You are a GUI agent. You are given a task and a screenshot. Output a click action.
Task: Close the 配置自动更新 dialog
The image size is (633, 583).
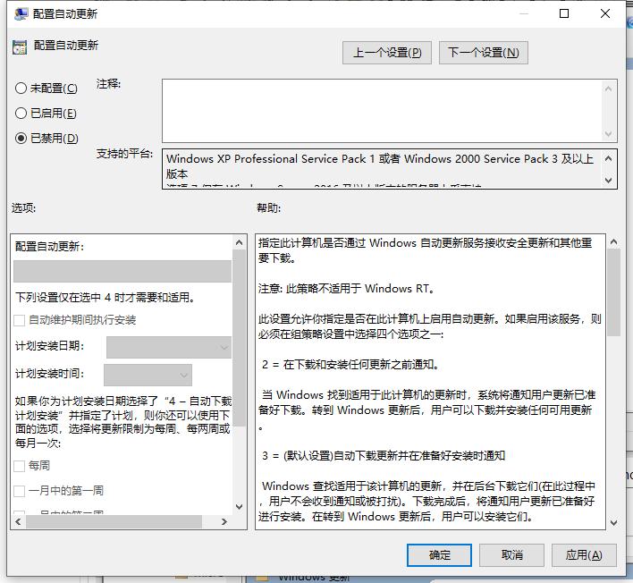tap(604, 13)
